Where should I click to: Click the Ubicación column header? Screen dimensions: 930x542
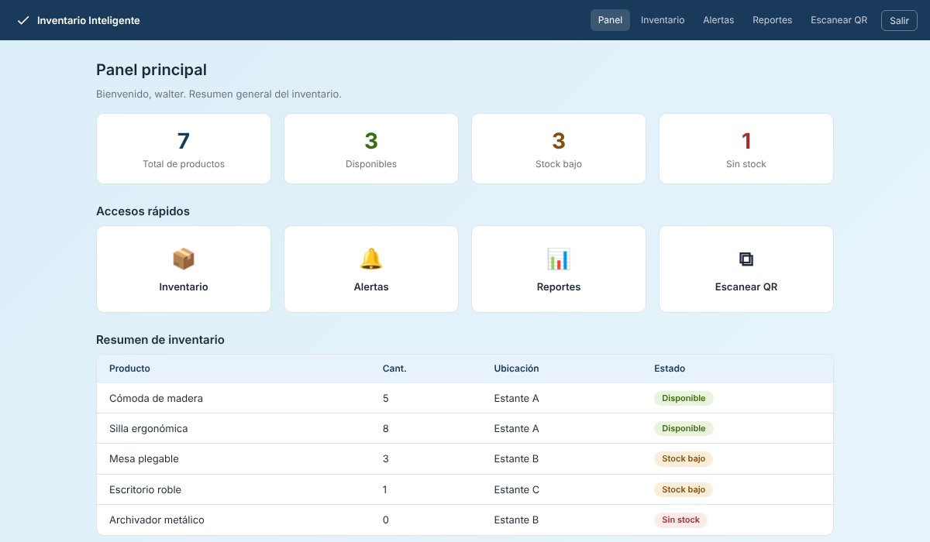(516, 369)
